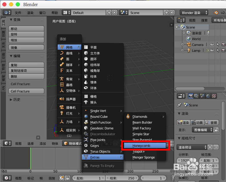
Task: Click the World globe icon in outliner
Action: 188,39
